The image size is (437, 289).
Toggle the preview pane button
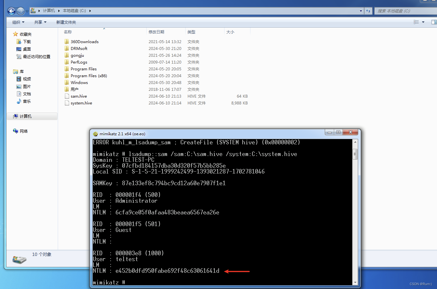434,22
